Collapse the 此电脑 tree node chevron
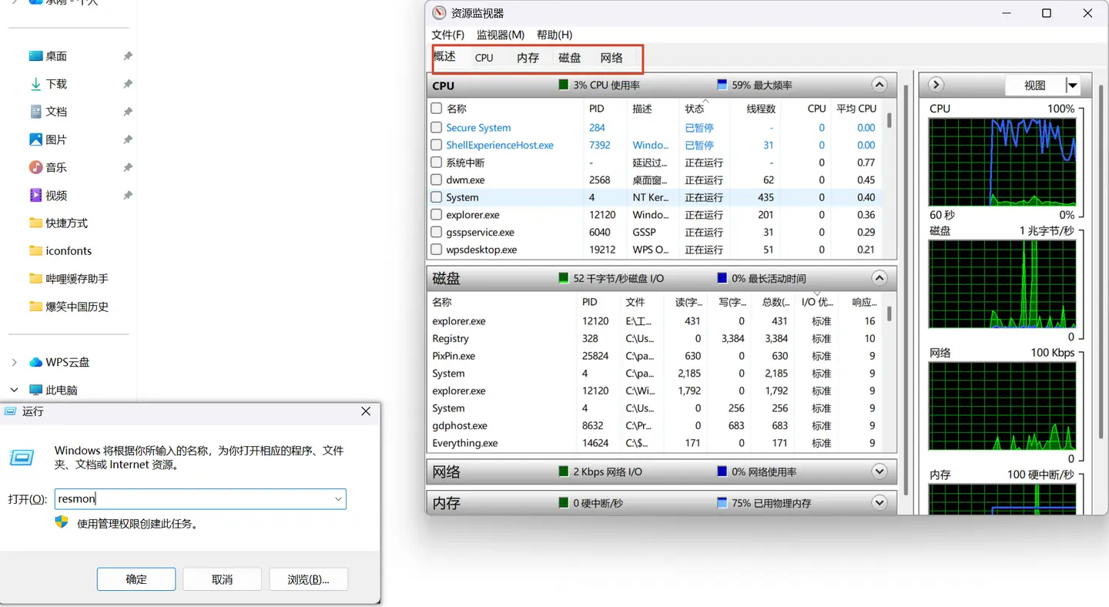1109x607 pixels. [x=14, y=390]
